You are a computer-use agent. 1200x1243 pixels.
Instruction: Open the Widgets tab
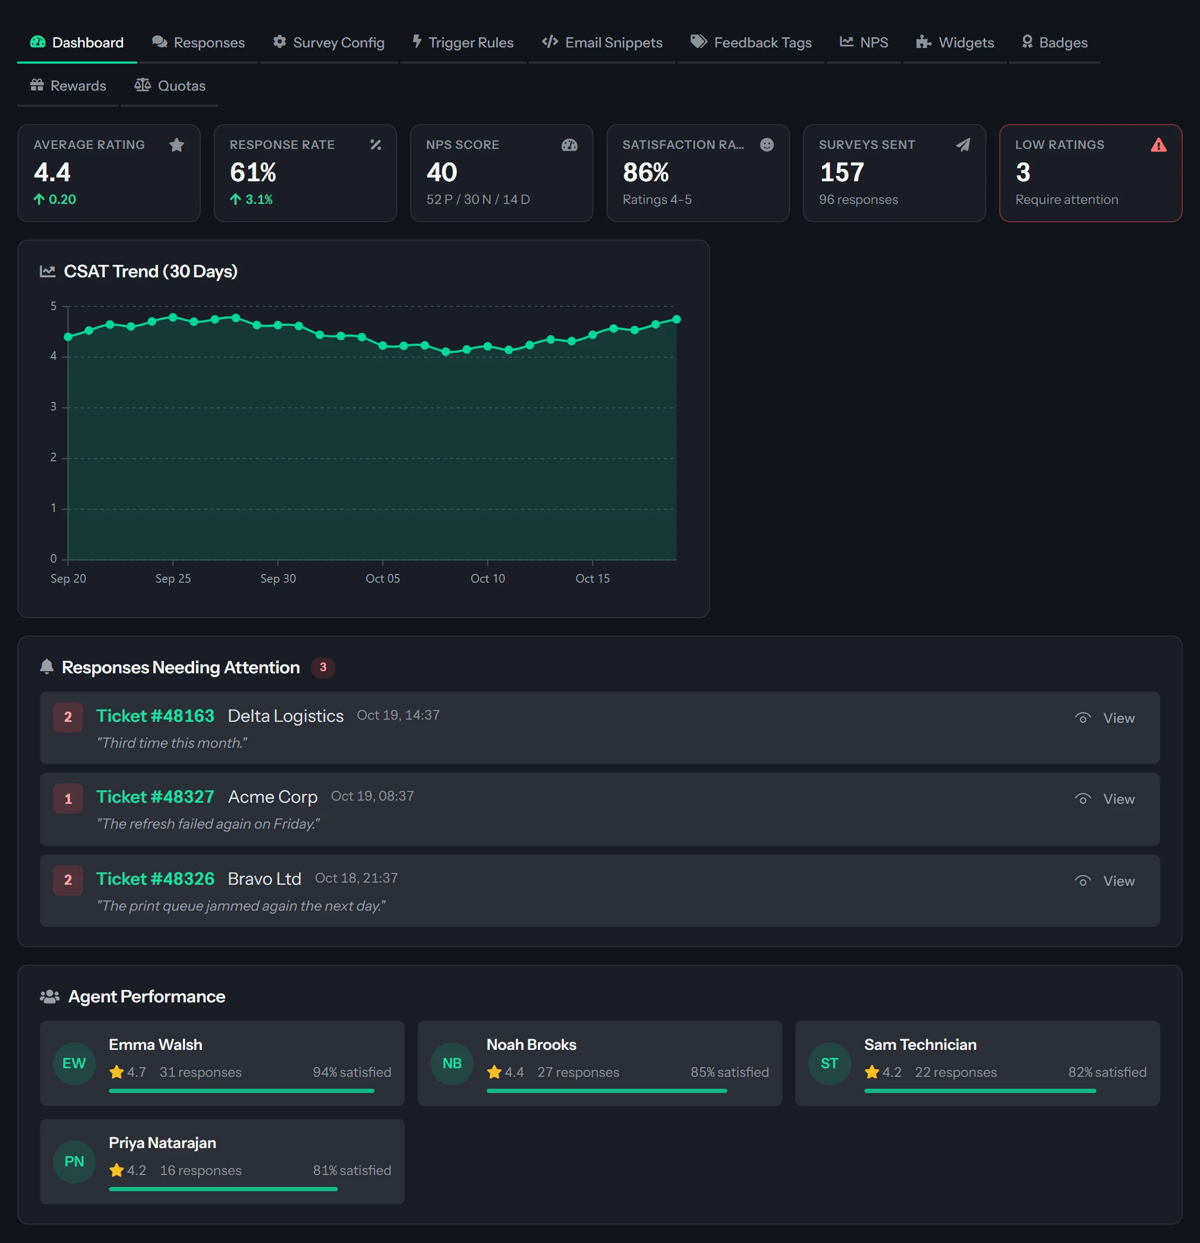point(955,43)
